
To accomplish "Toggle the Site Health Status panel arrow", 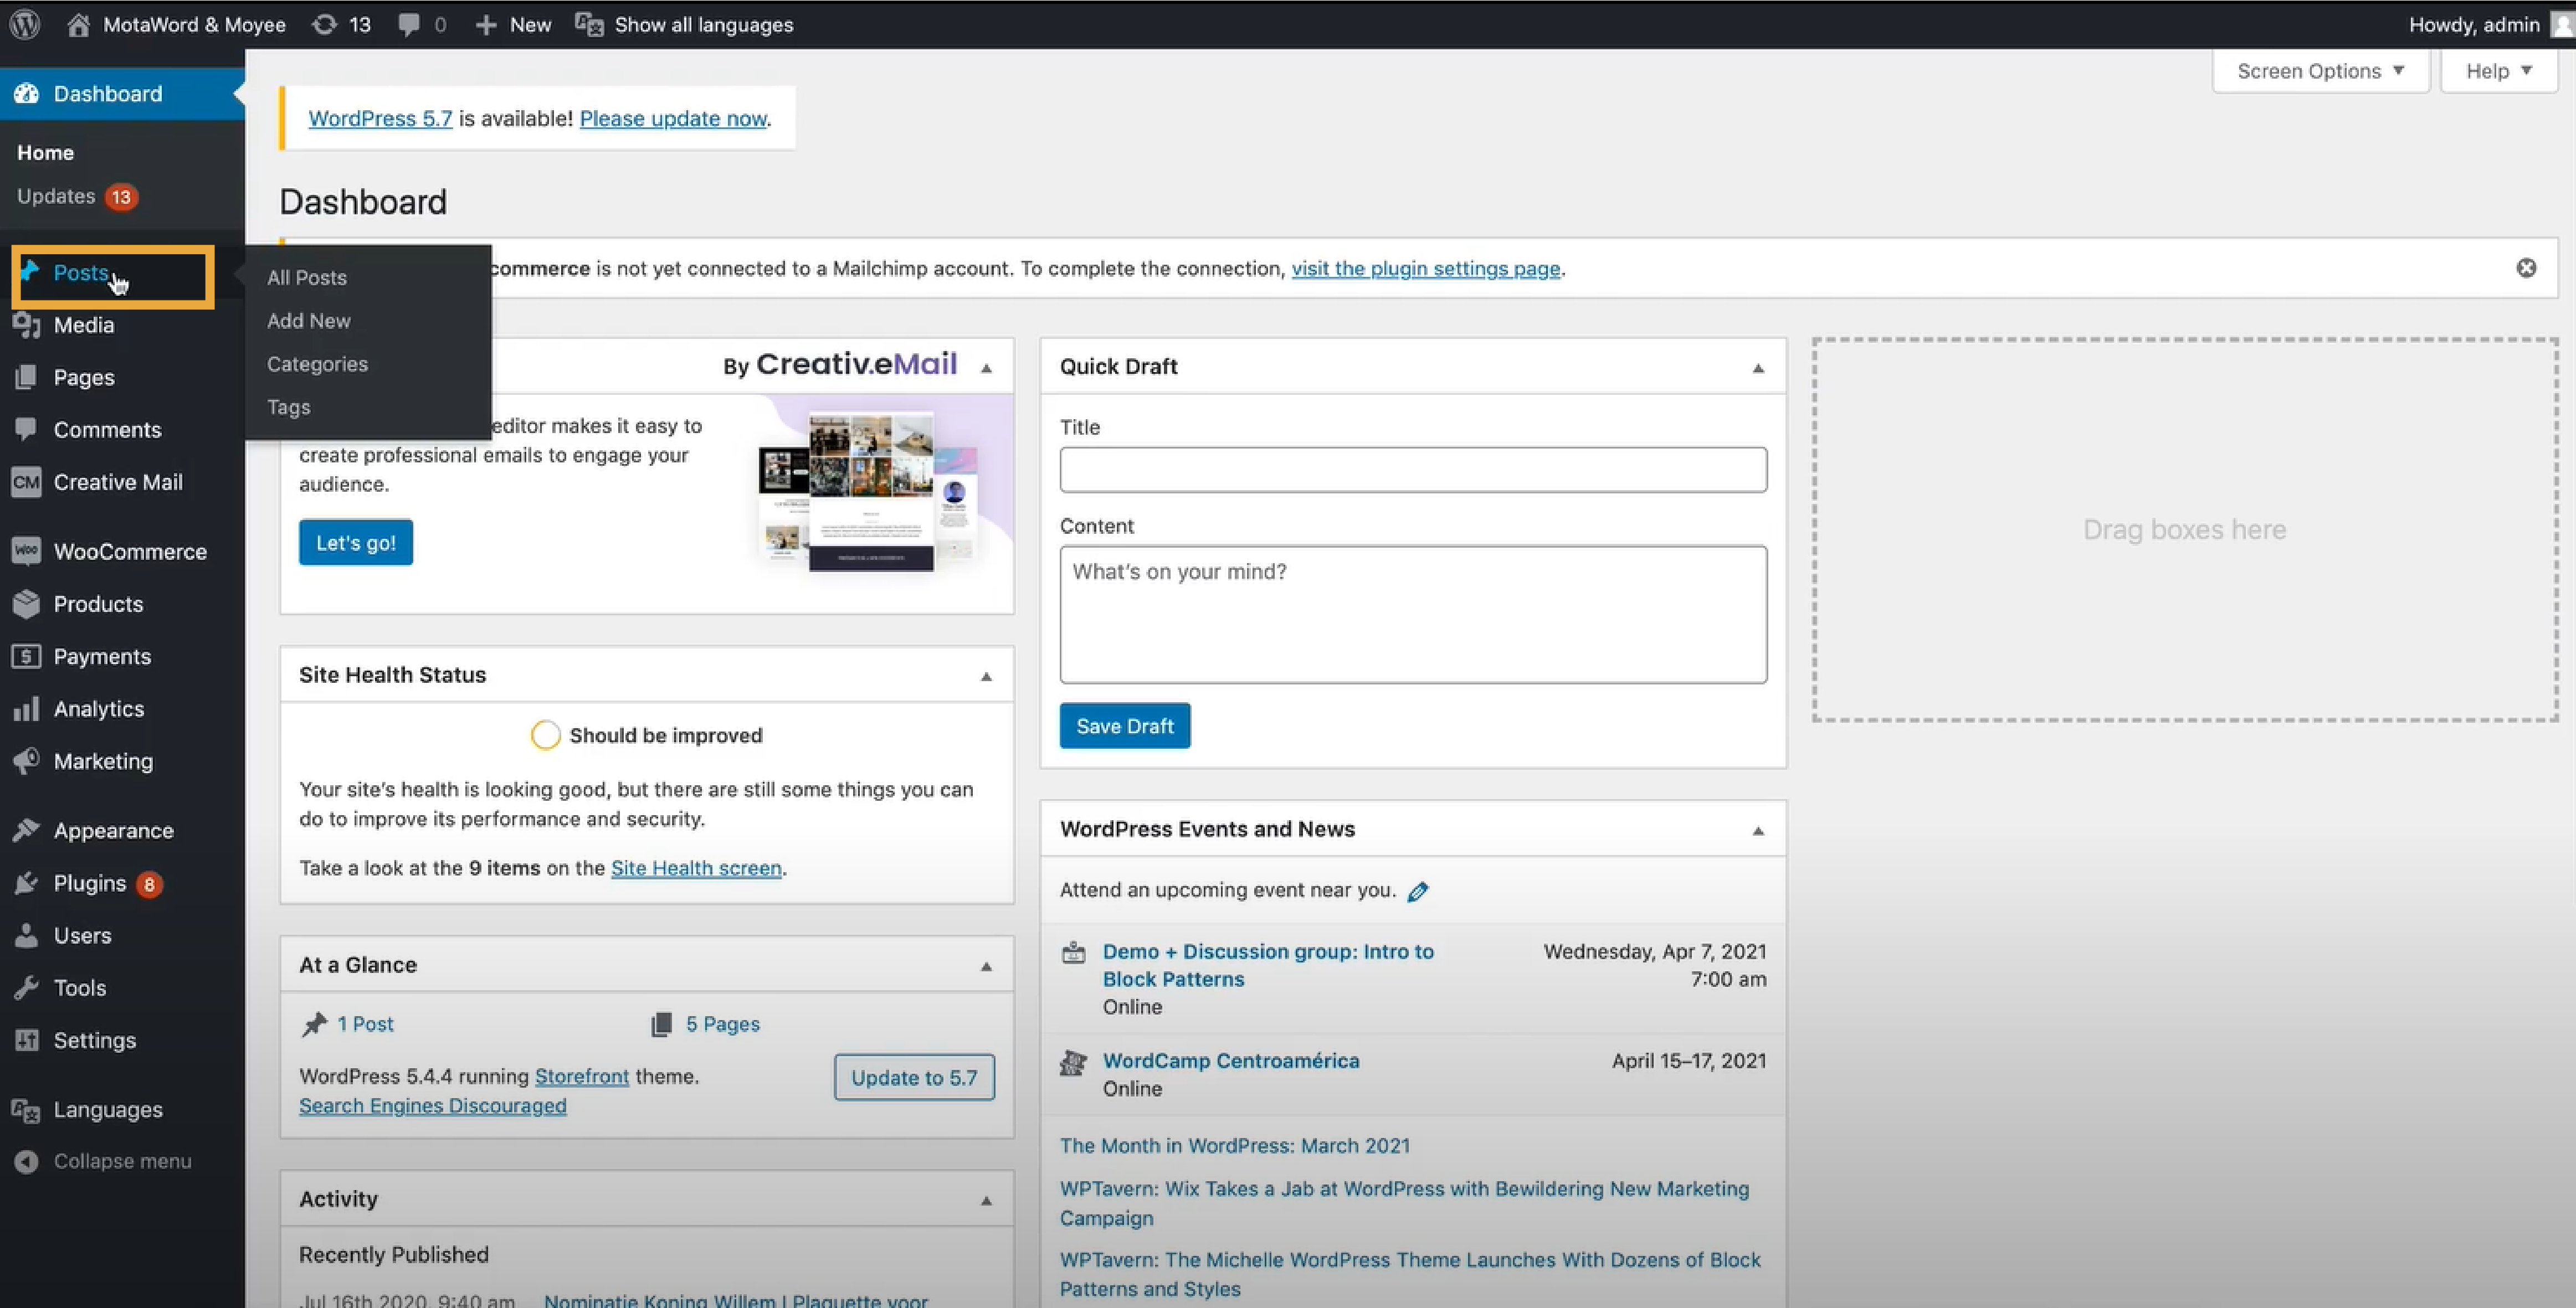I will pos(986,676).
